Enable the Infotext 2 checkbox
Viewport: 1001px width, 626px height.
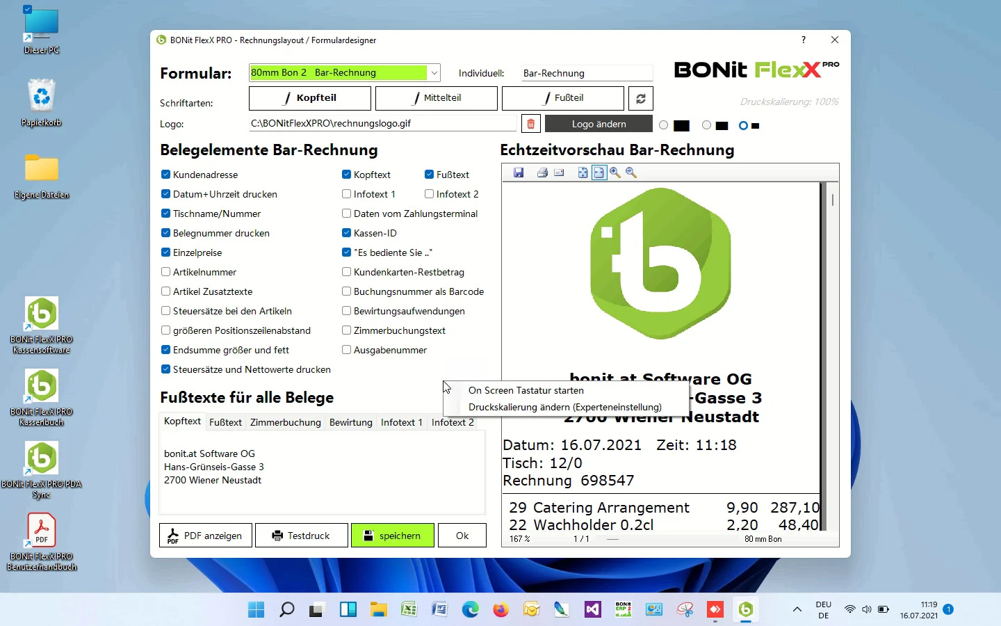click(430, 194)
